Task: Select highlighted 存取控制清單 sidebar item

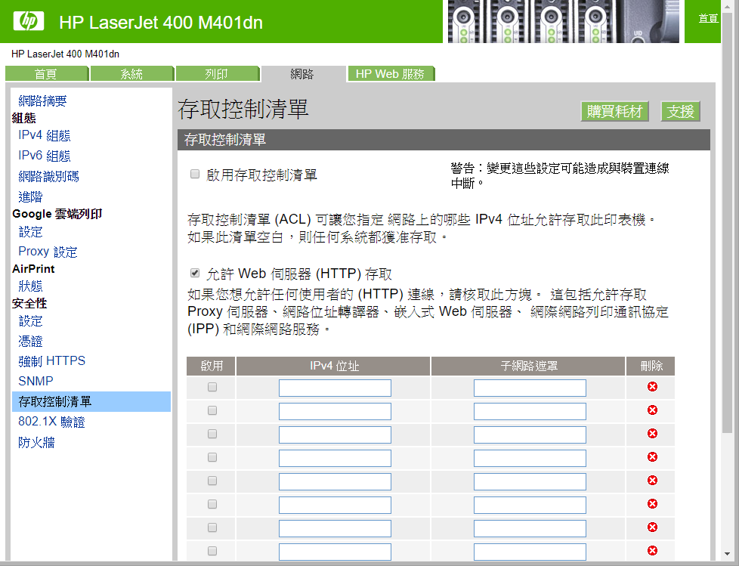Action: click(91, 401)
